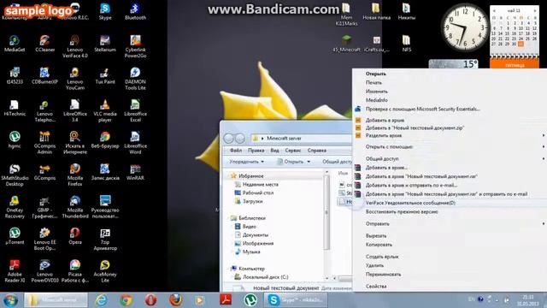The height and width of the screenshot is (308, 547).
Task: Choose Создать ярлык menu entry
Action: coord(382,257)
